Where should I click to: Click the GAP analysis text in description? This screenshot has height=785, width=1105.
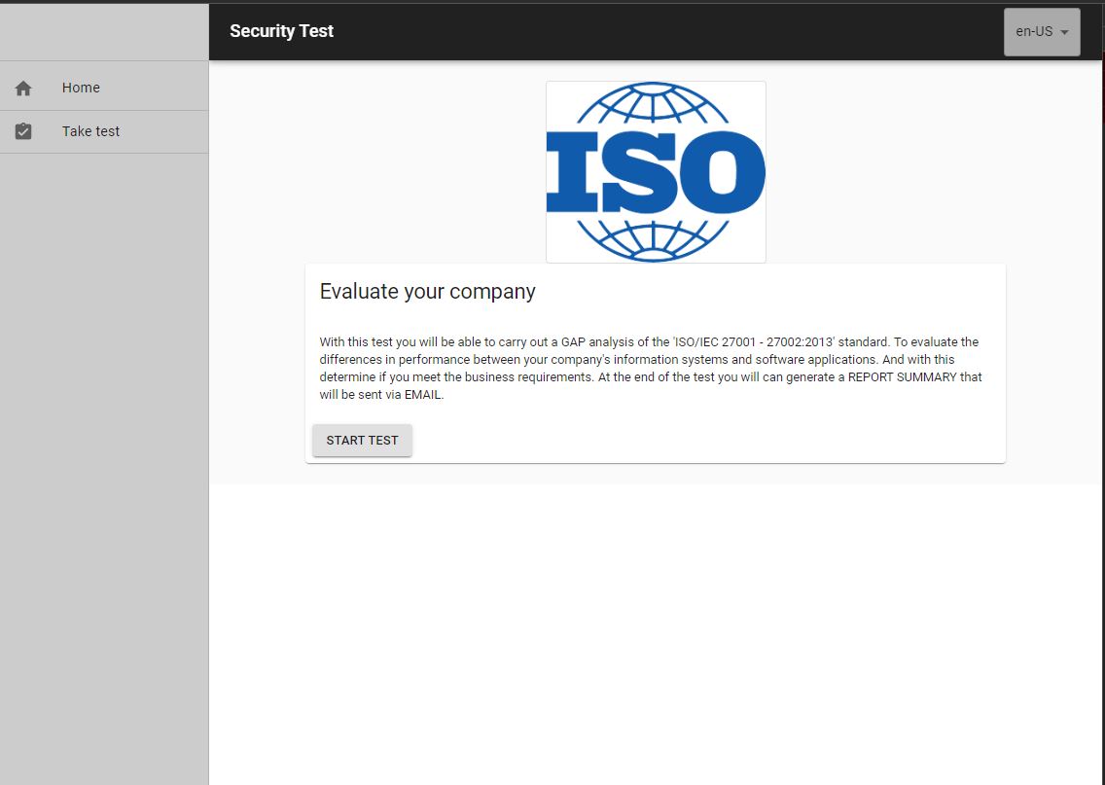coord(601,342)
